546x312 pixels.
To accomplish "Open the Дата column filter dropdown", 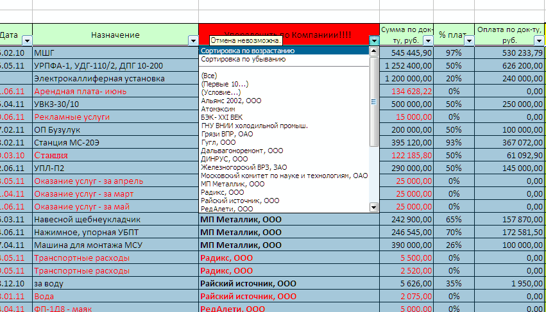I will (x=27, y=41).
